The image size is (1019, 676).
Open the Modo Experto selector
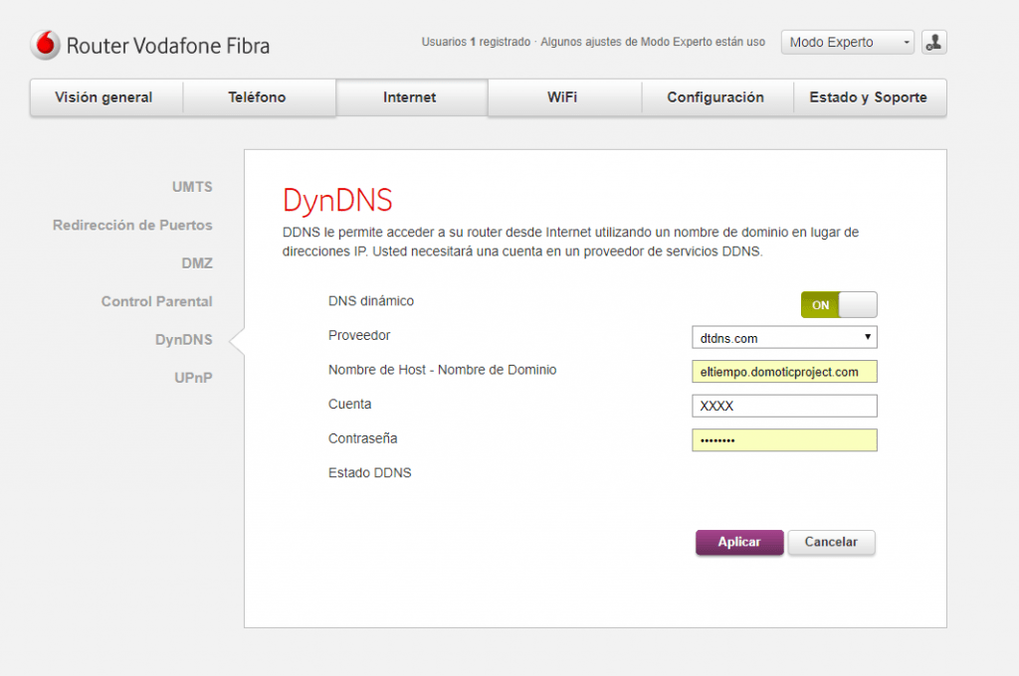(x=846, y=42)
